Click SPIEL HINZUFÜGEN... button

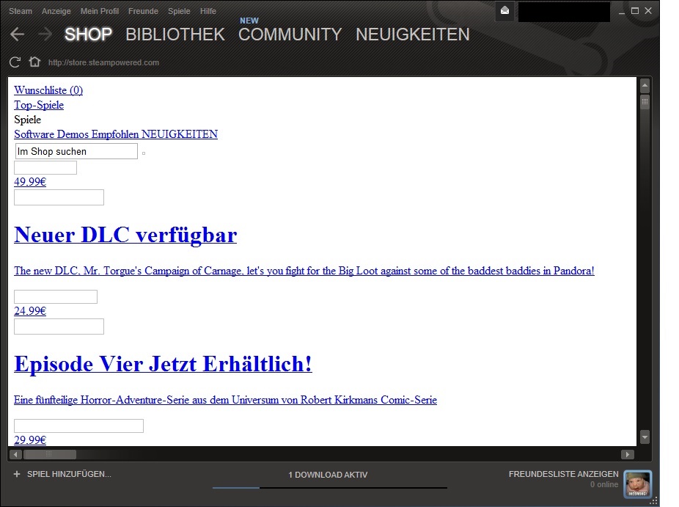click(69, 474)
